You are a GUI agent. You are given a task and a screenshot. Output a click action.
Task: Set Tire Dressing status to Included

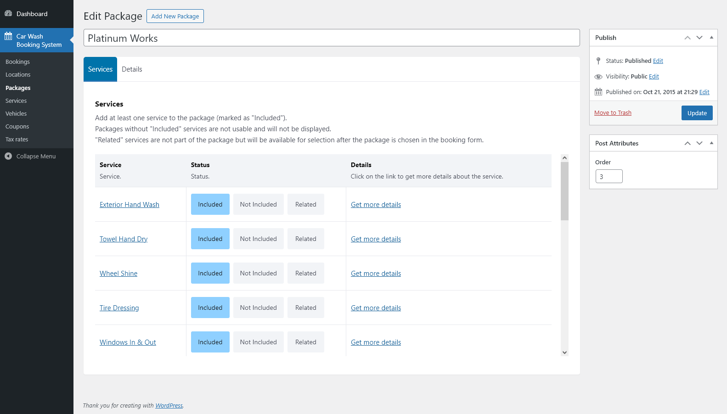(210, 308)
